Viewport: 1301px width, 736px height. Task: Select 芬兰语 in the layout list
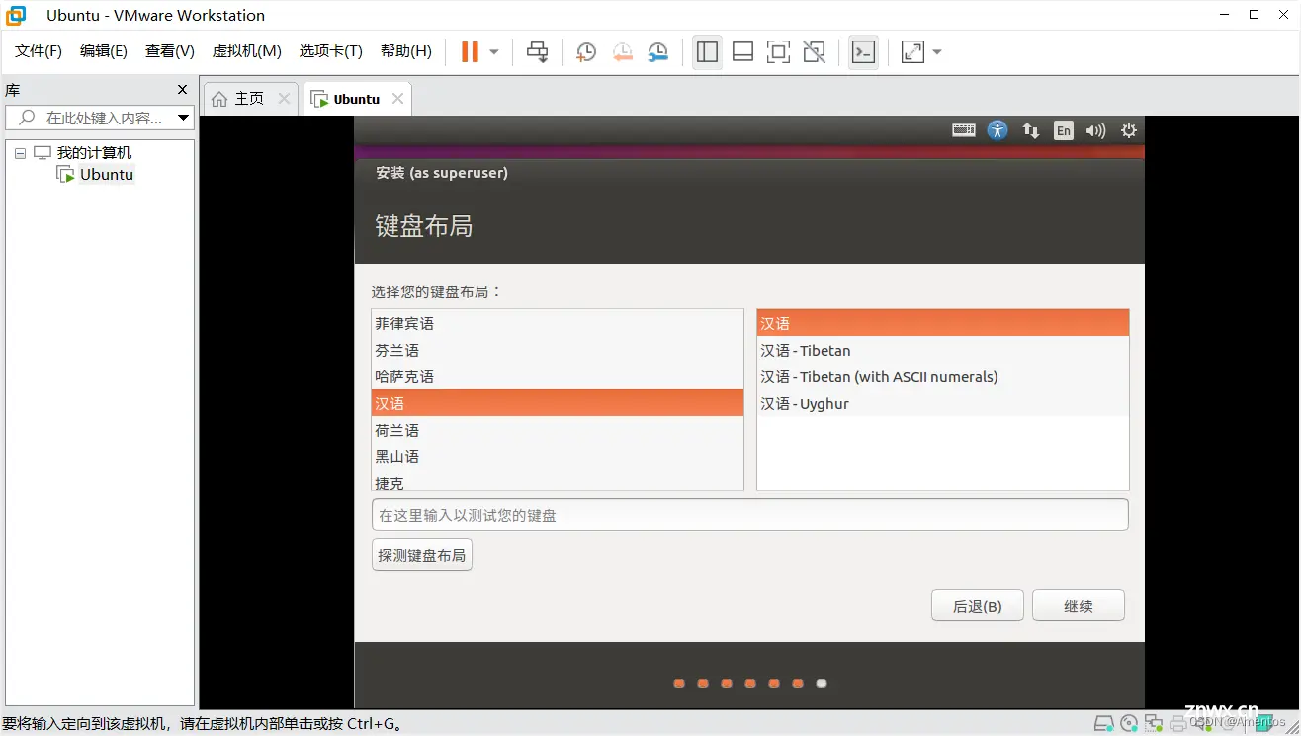[558, 350]
